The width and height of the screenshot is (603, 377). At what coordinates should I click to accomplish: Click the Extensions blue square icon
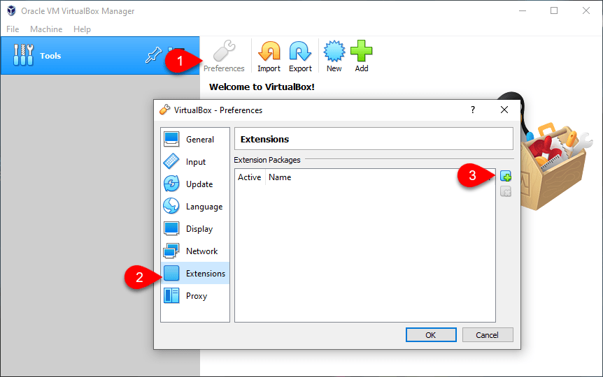click(x=171, y=273)
